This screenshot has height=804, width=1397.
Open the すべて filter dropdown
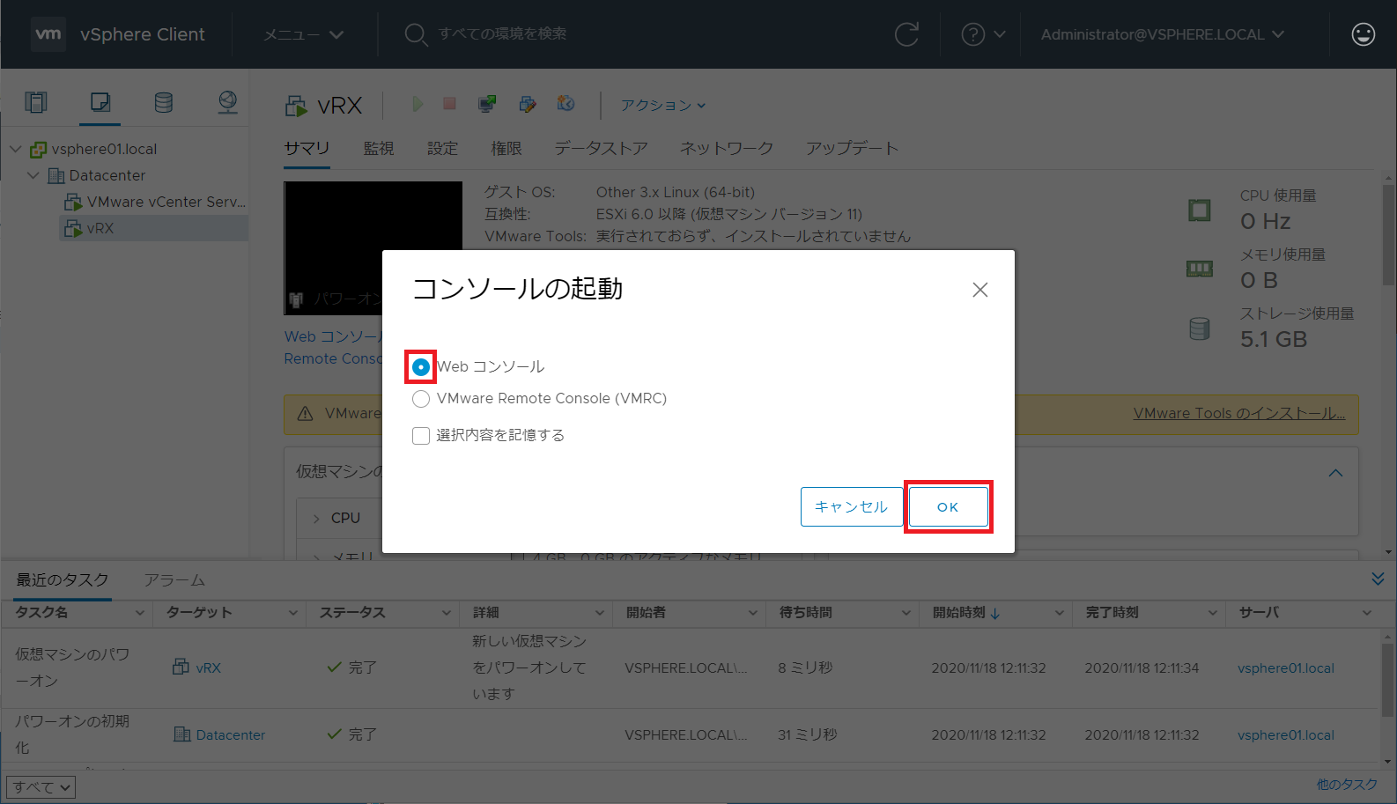coord(41,787)
